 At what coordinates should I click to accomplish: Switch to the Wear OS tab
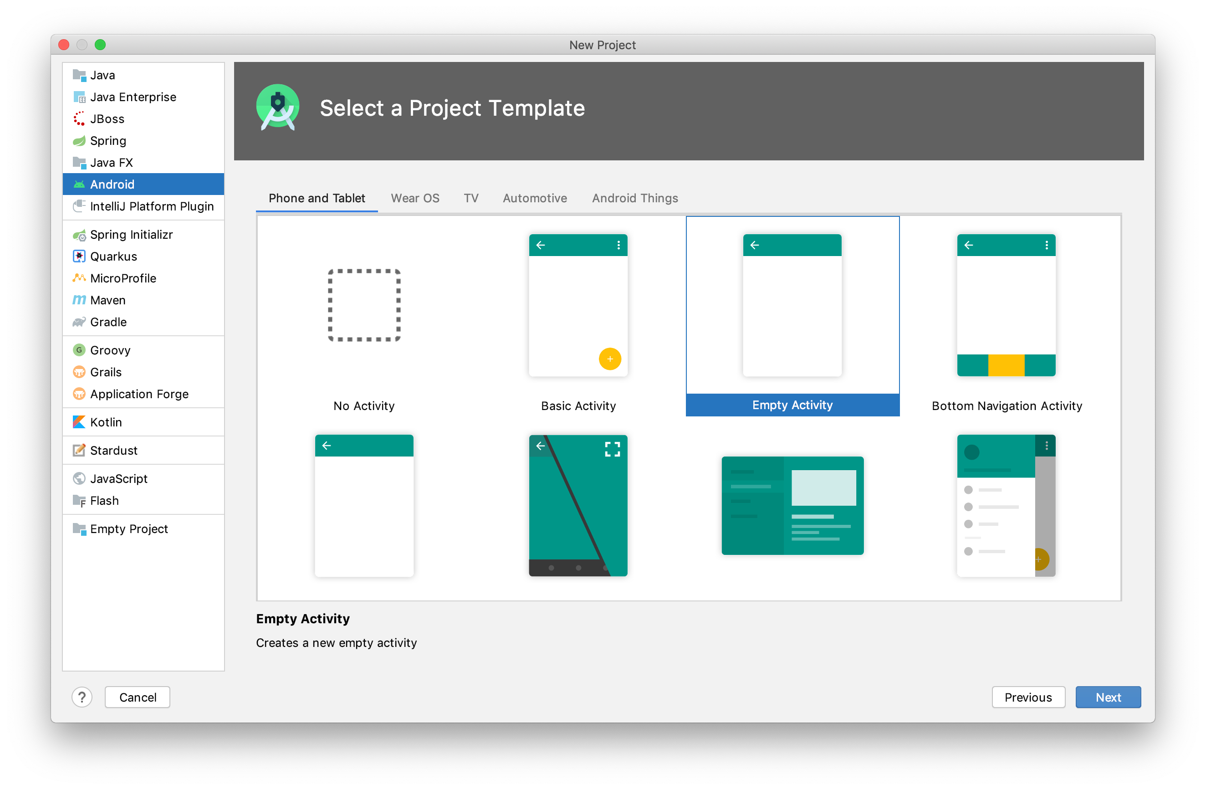[x=414, y=198]
